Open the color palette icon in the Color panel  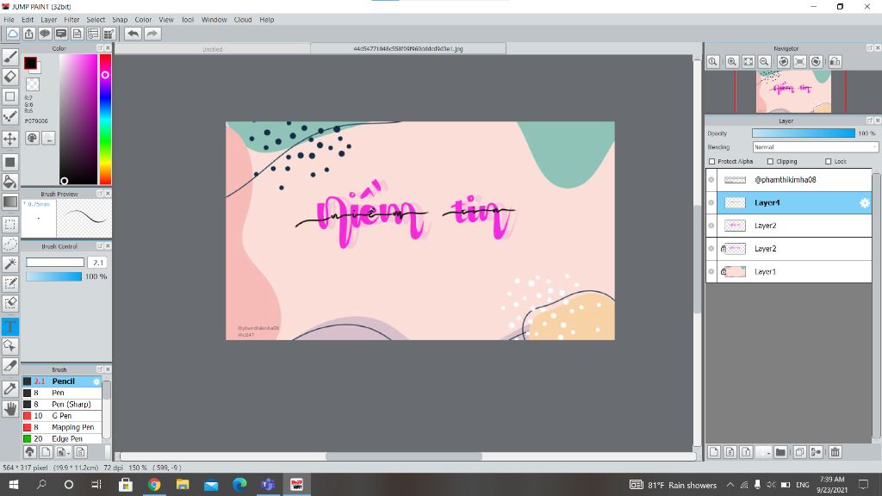pyautogui.click(x=32, y=138)
